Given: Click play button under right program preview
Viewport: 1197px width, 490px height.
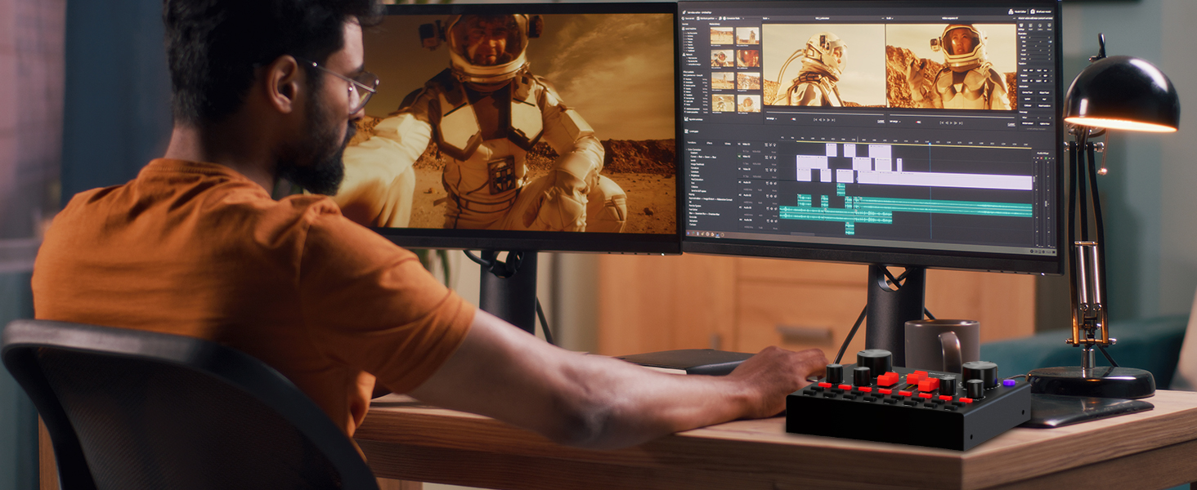Looking at the screenshot, I should coord(950,122).
